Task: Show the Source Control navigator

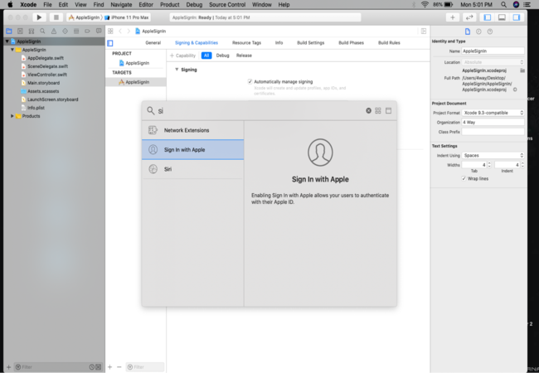Action: 20,31
